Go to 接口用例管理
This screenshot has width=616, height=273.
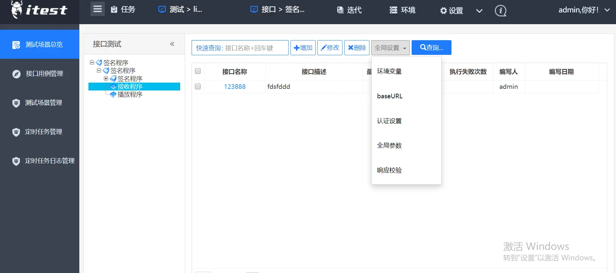point(39,73)
